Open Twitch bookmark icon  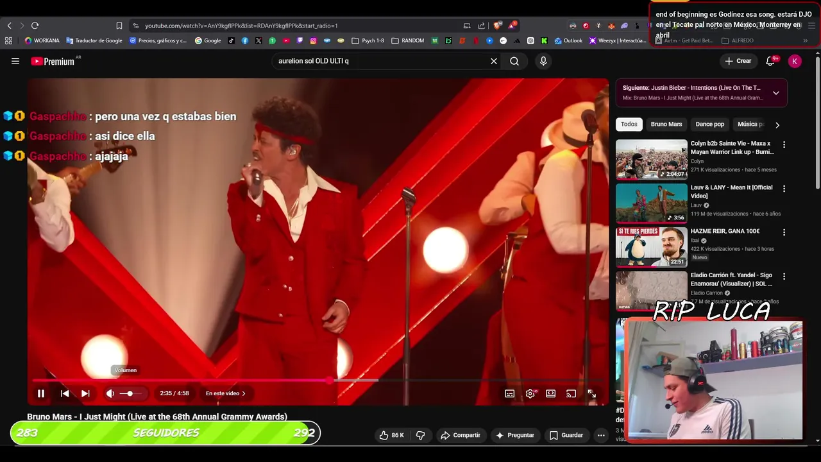click(x=300, y=40)
